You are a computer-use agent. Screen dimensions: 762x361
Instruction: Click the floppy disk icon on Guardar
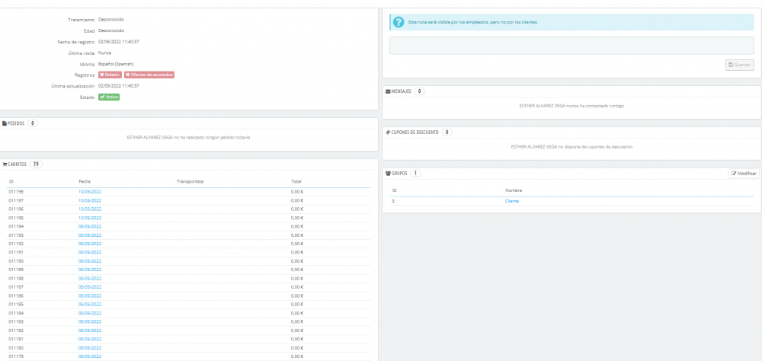click(731, 65)
